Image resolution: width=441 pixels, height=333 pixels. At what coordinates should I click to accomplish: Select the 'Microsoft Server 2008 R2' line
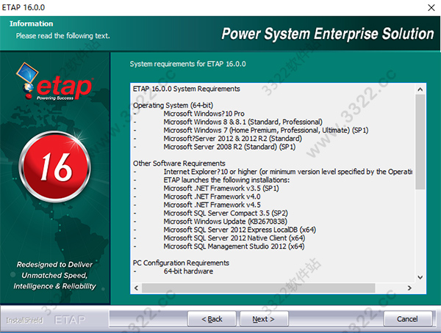coord(229,147)
